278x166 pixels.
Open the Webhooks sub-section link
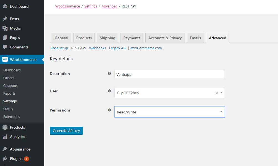coord(98,48)
